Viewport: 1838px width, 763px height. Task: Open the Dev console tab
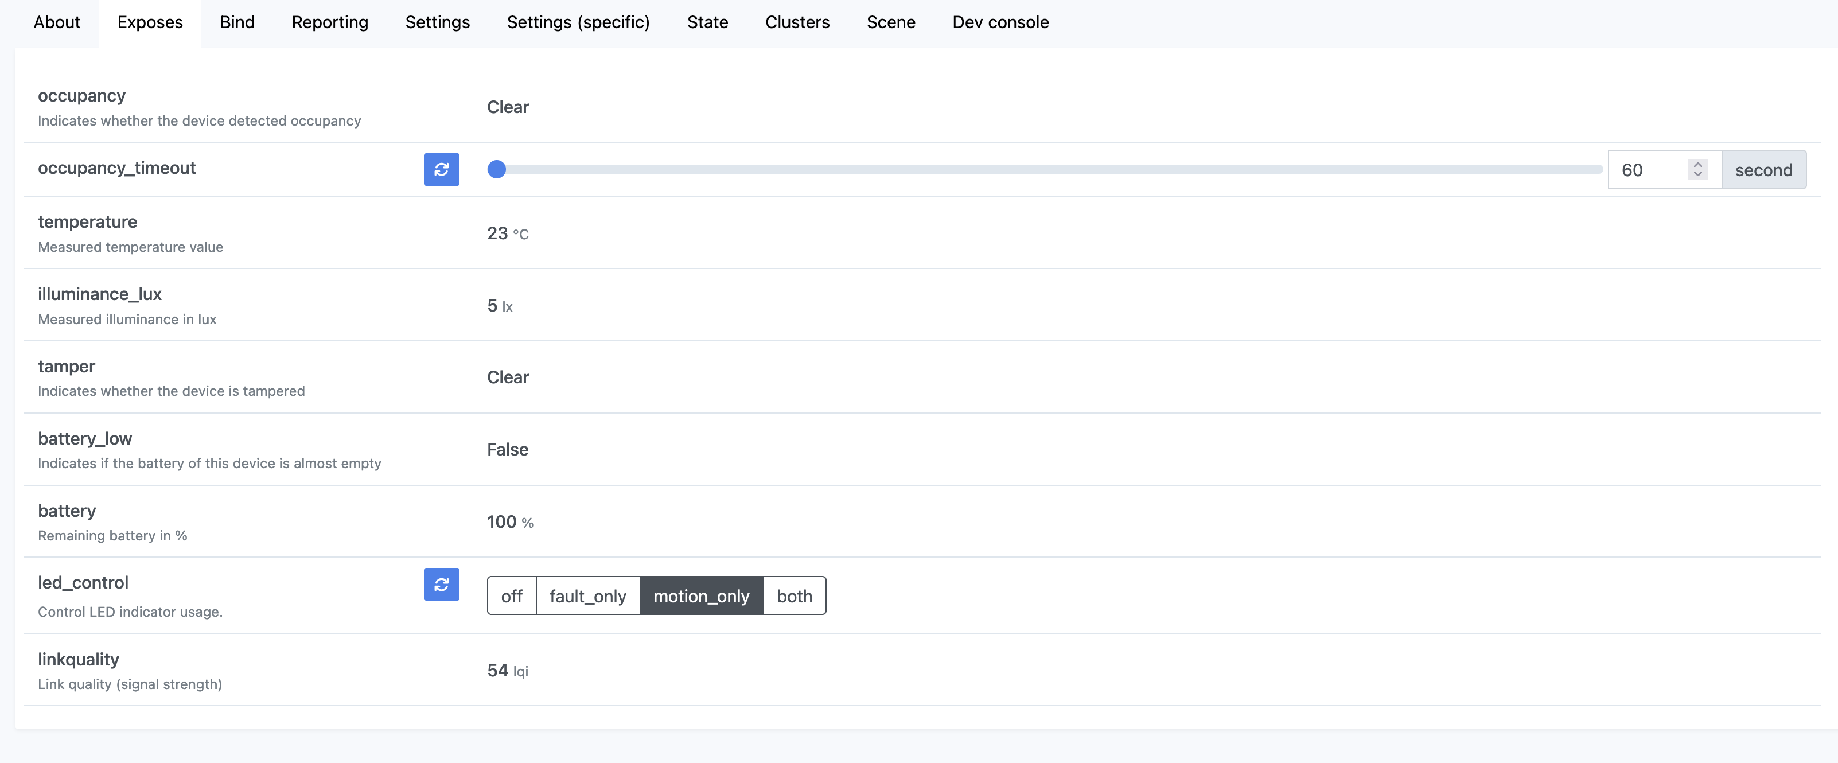point(1000,22)
